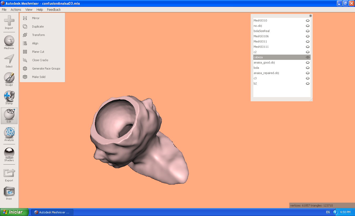
Task: Open the Feedback menu
Action: (x=54, y=9)
